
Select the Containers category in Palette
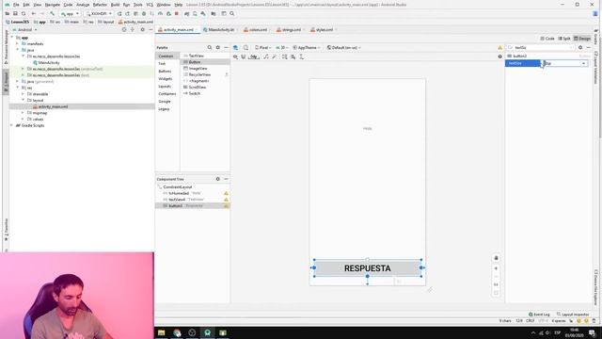coord(167,94)
